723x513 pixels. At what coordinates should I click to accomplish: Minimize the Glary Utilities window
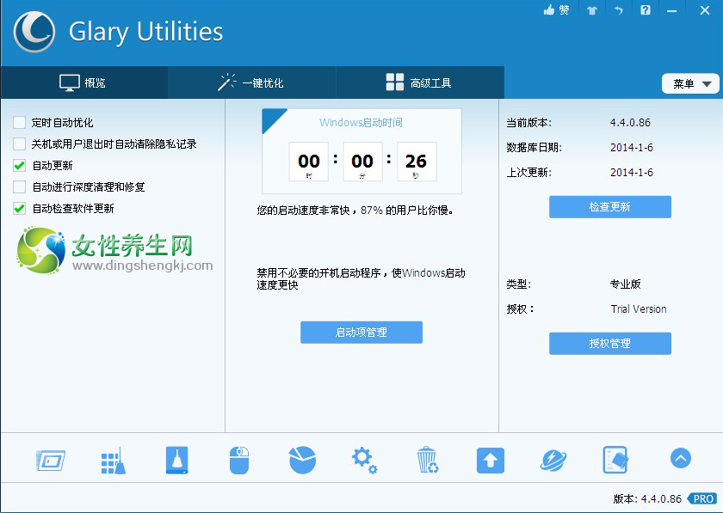click(671, 10)
